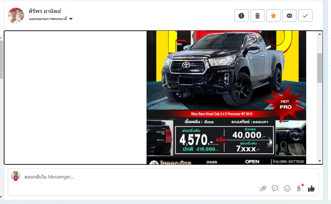Screen dimensions: 331x204
Task: Attach a file with paperclip icon
Action: pos(263,188)
